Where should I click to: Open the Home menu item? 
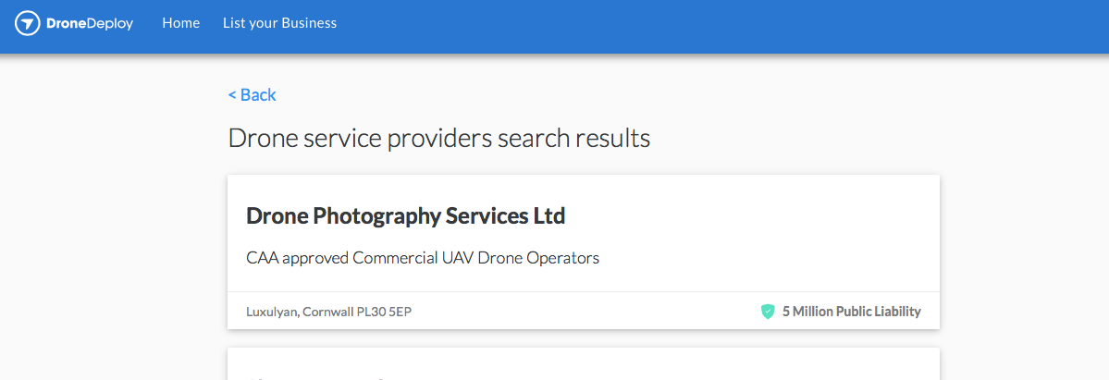181,22
